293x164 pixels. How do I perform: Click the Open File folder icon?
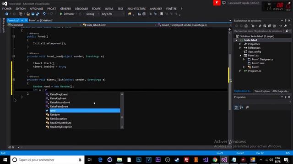pyautogui.click(x=28, y=14)
